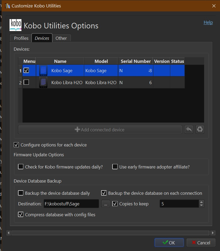Image resolution: width=220 pixels, height=251 pixels.
Task: Click the calibre books icon in title bar
Action: click(x=7, y=6)
